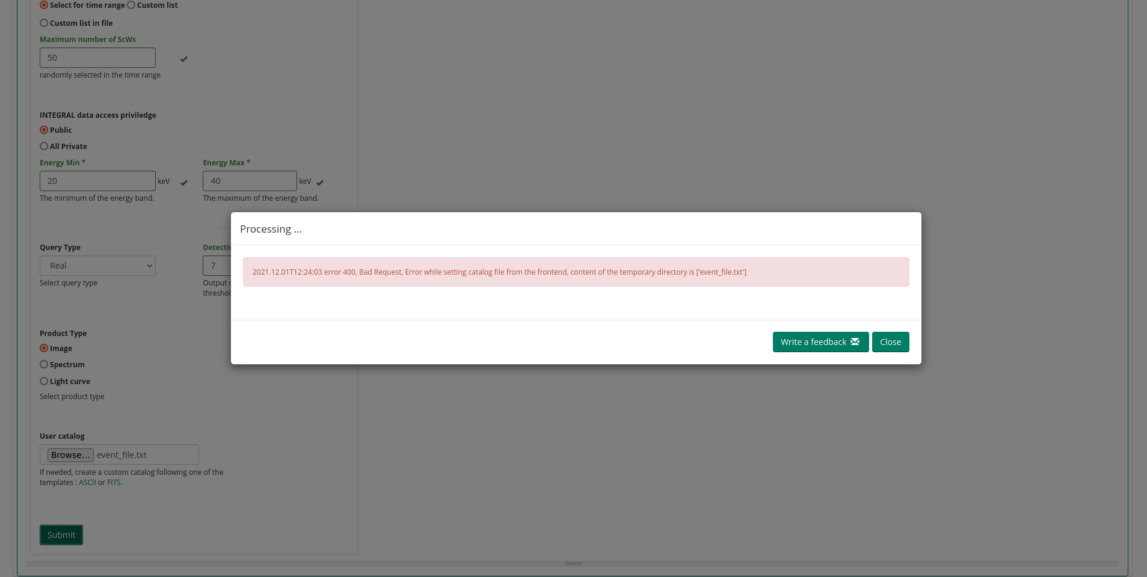The width and height of the screenshot is (1147, 577).
Task: Enable the Custom list in file option
Action: click(x=43, y=22)
